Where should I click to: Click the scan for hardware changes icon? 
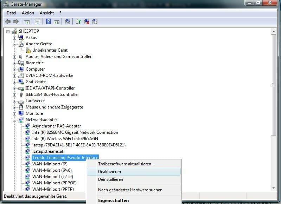[68, 22]
